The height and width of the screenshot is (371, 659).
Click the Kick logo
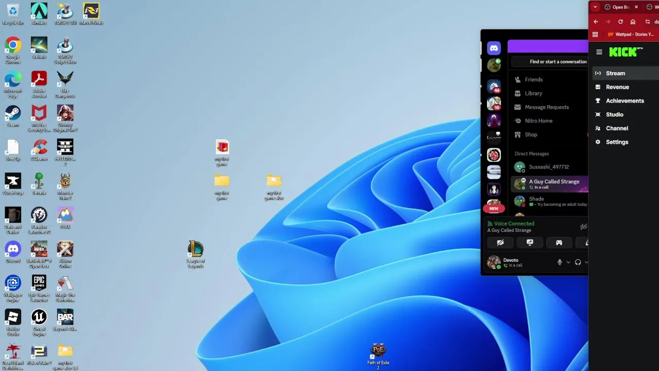(x=626, y=52)
